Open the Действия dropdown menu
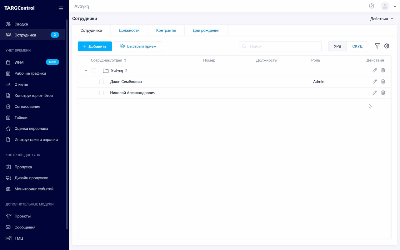 [382, 19]
